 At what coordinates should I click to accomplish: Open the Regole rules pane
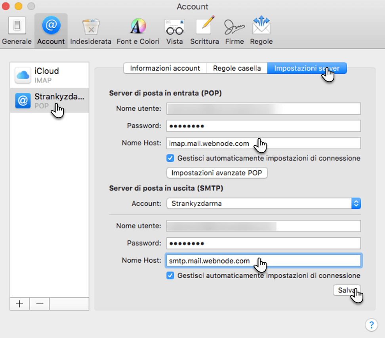click(261, 31)
